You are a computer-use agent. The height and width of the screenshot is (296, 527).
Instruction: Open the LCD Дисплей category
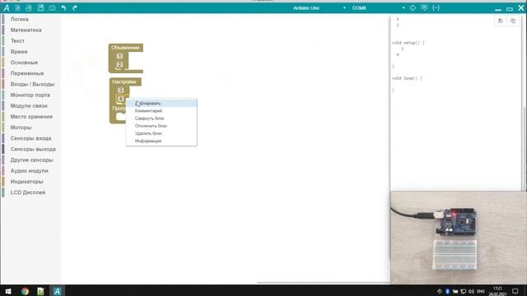coord(27,192)
